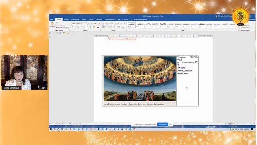This screenshot has width=257, height=145.
Task: Click the shrink font size icon
Action: (x=92, y=23)
